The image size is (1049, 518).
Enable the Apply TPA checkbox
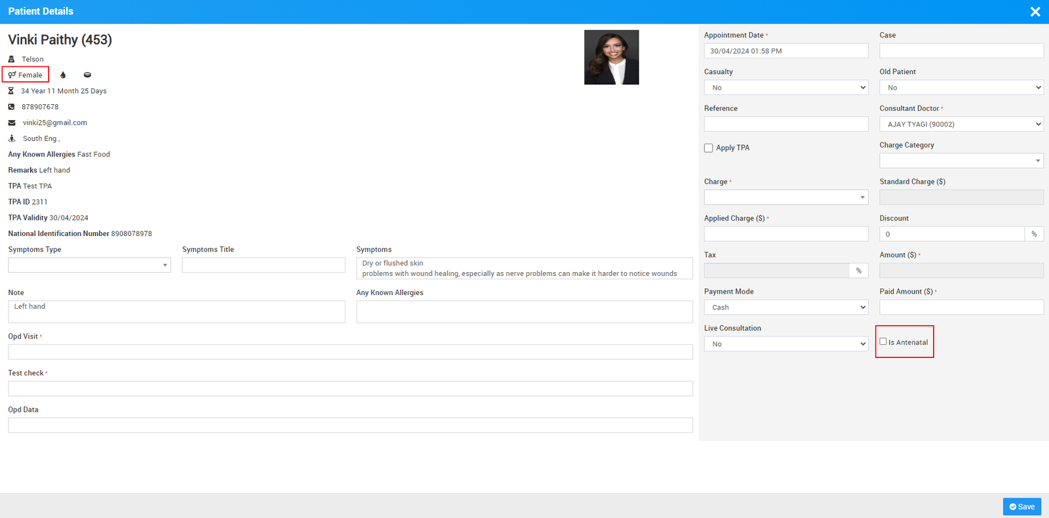pyautogui.click(x=709, y=148)
